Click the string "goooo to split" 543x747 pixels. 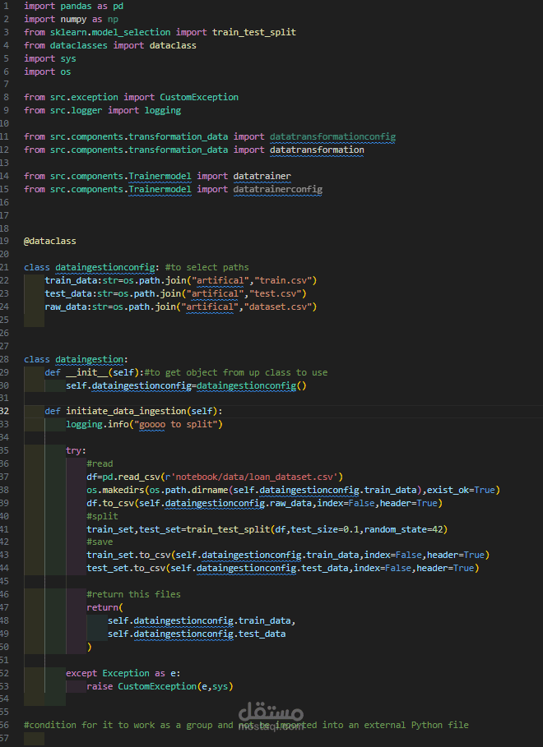[175, 425]
